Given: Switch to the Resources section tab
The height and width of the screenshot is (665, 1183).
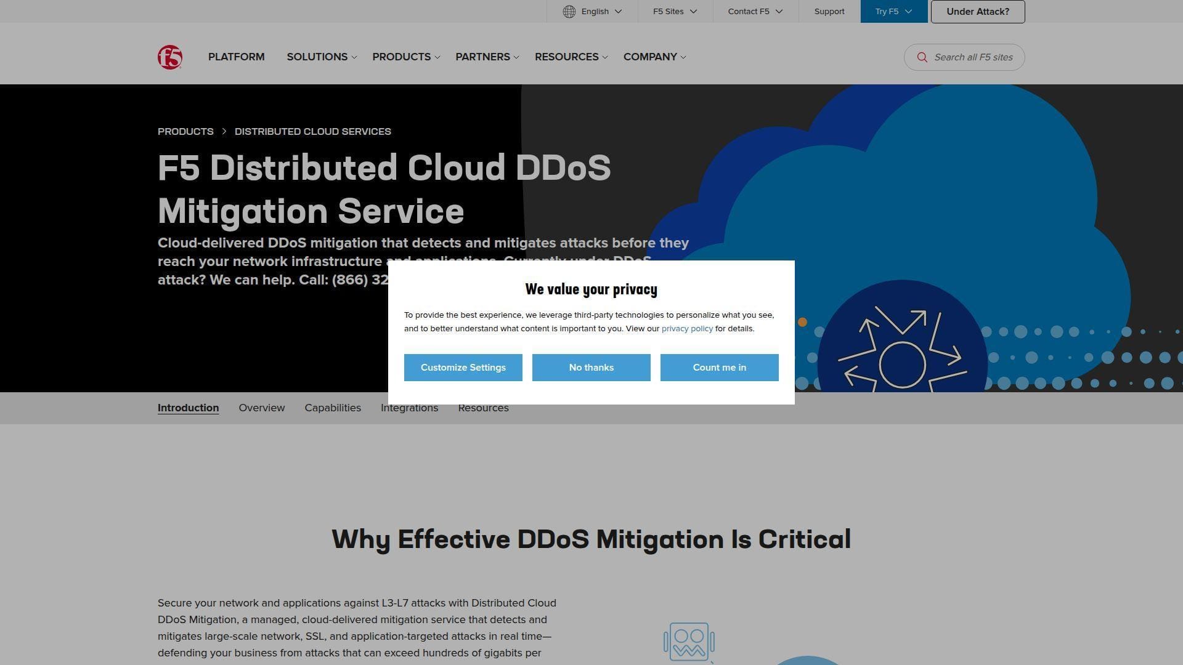Looking at the screenshot, I should click(x=484, y=408).
